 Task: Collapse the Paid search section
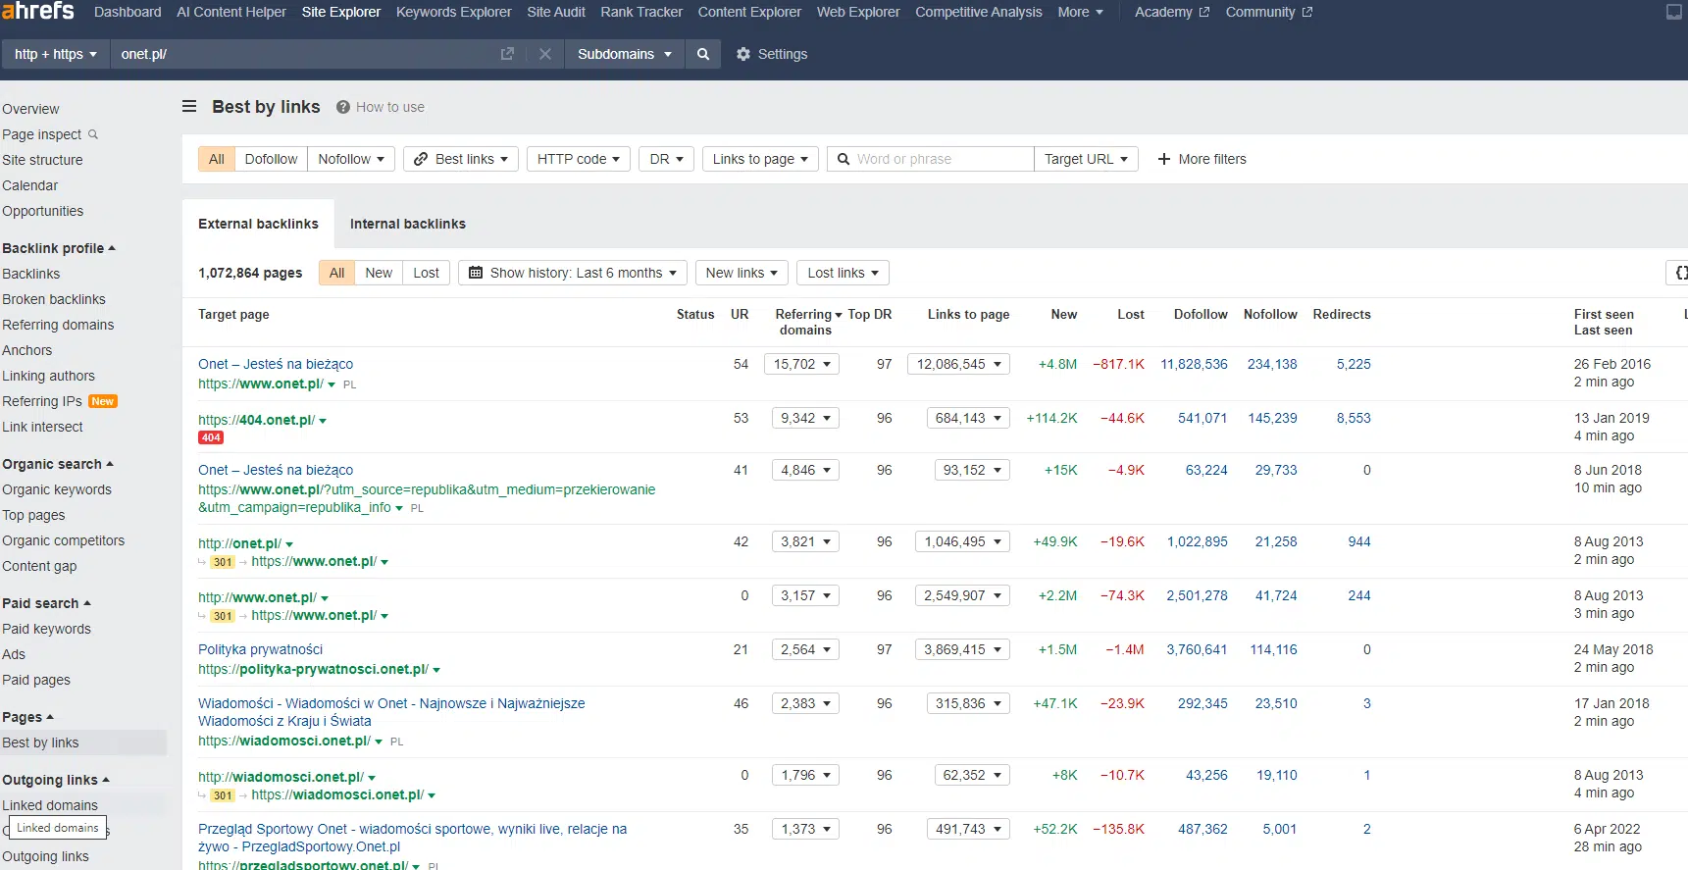46,603
